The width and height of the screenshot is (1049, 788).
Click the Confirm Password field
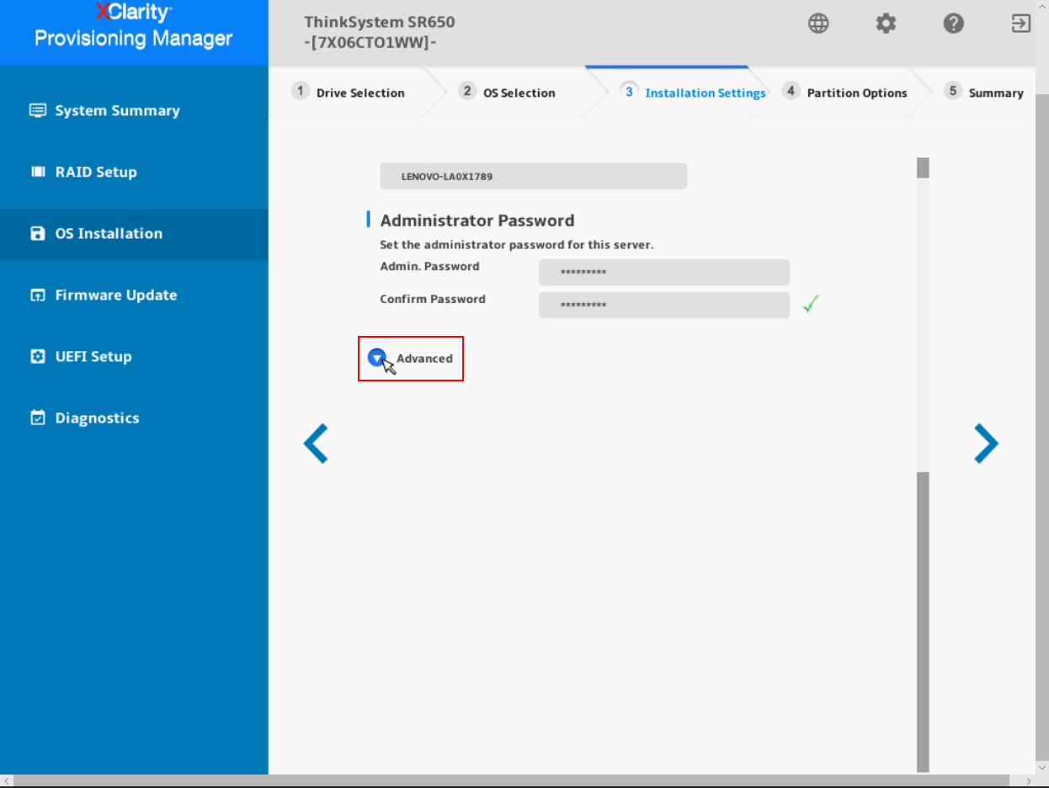click(664, 306)
